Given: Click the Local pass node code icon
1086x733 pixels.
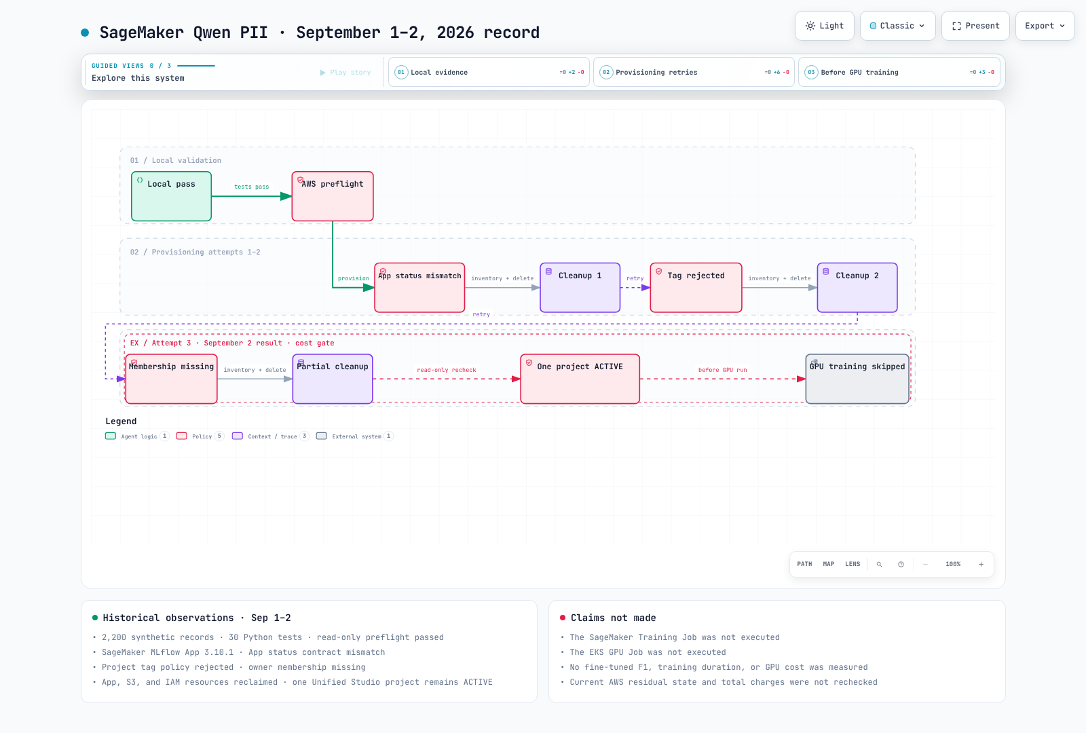Looking at the screenshot, I should pyautogui.click(x=140, y=180).
